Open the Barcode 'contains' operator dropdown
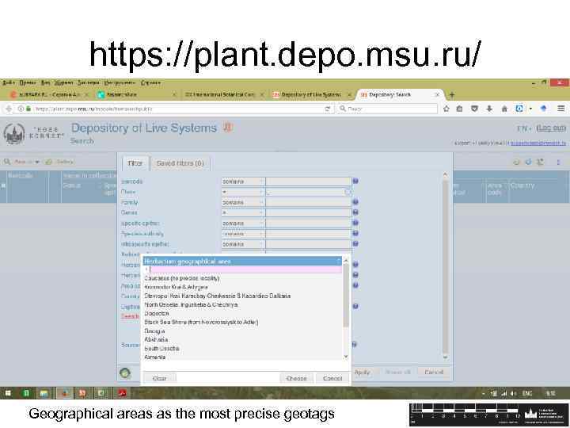Viewport: 570px width, 428px height. (243, 182)
